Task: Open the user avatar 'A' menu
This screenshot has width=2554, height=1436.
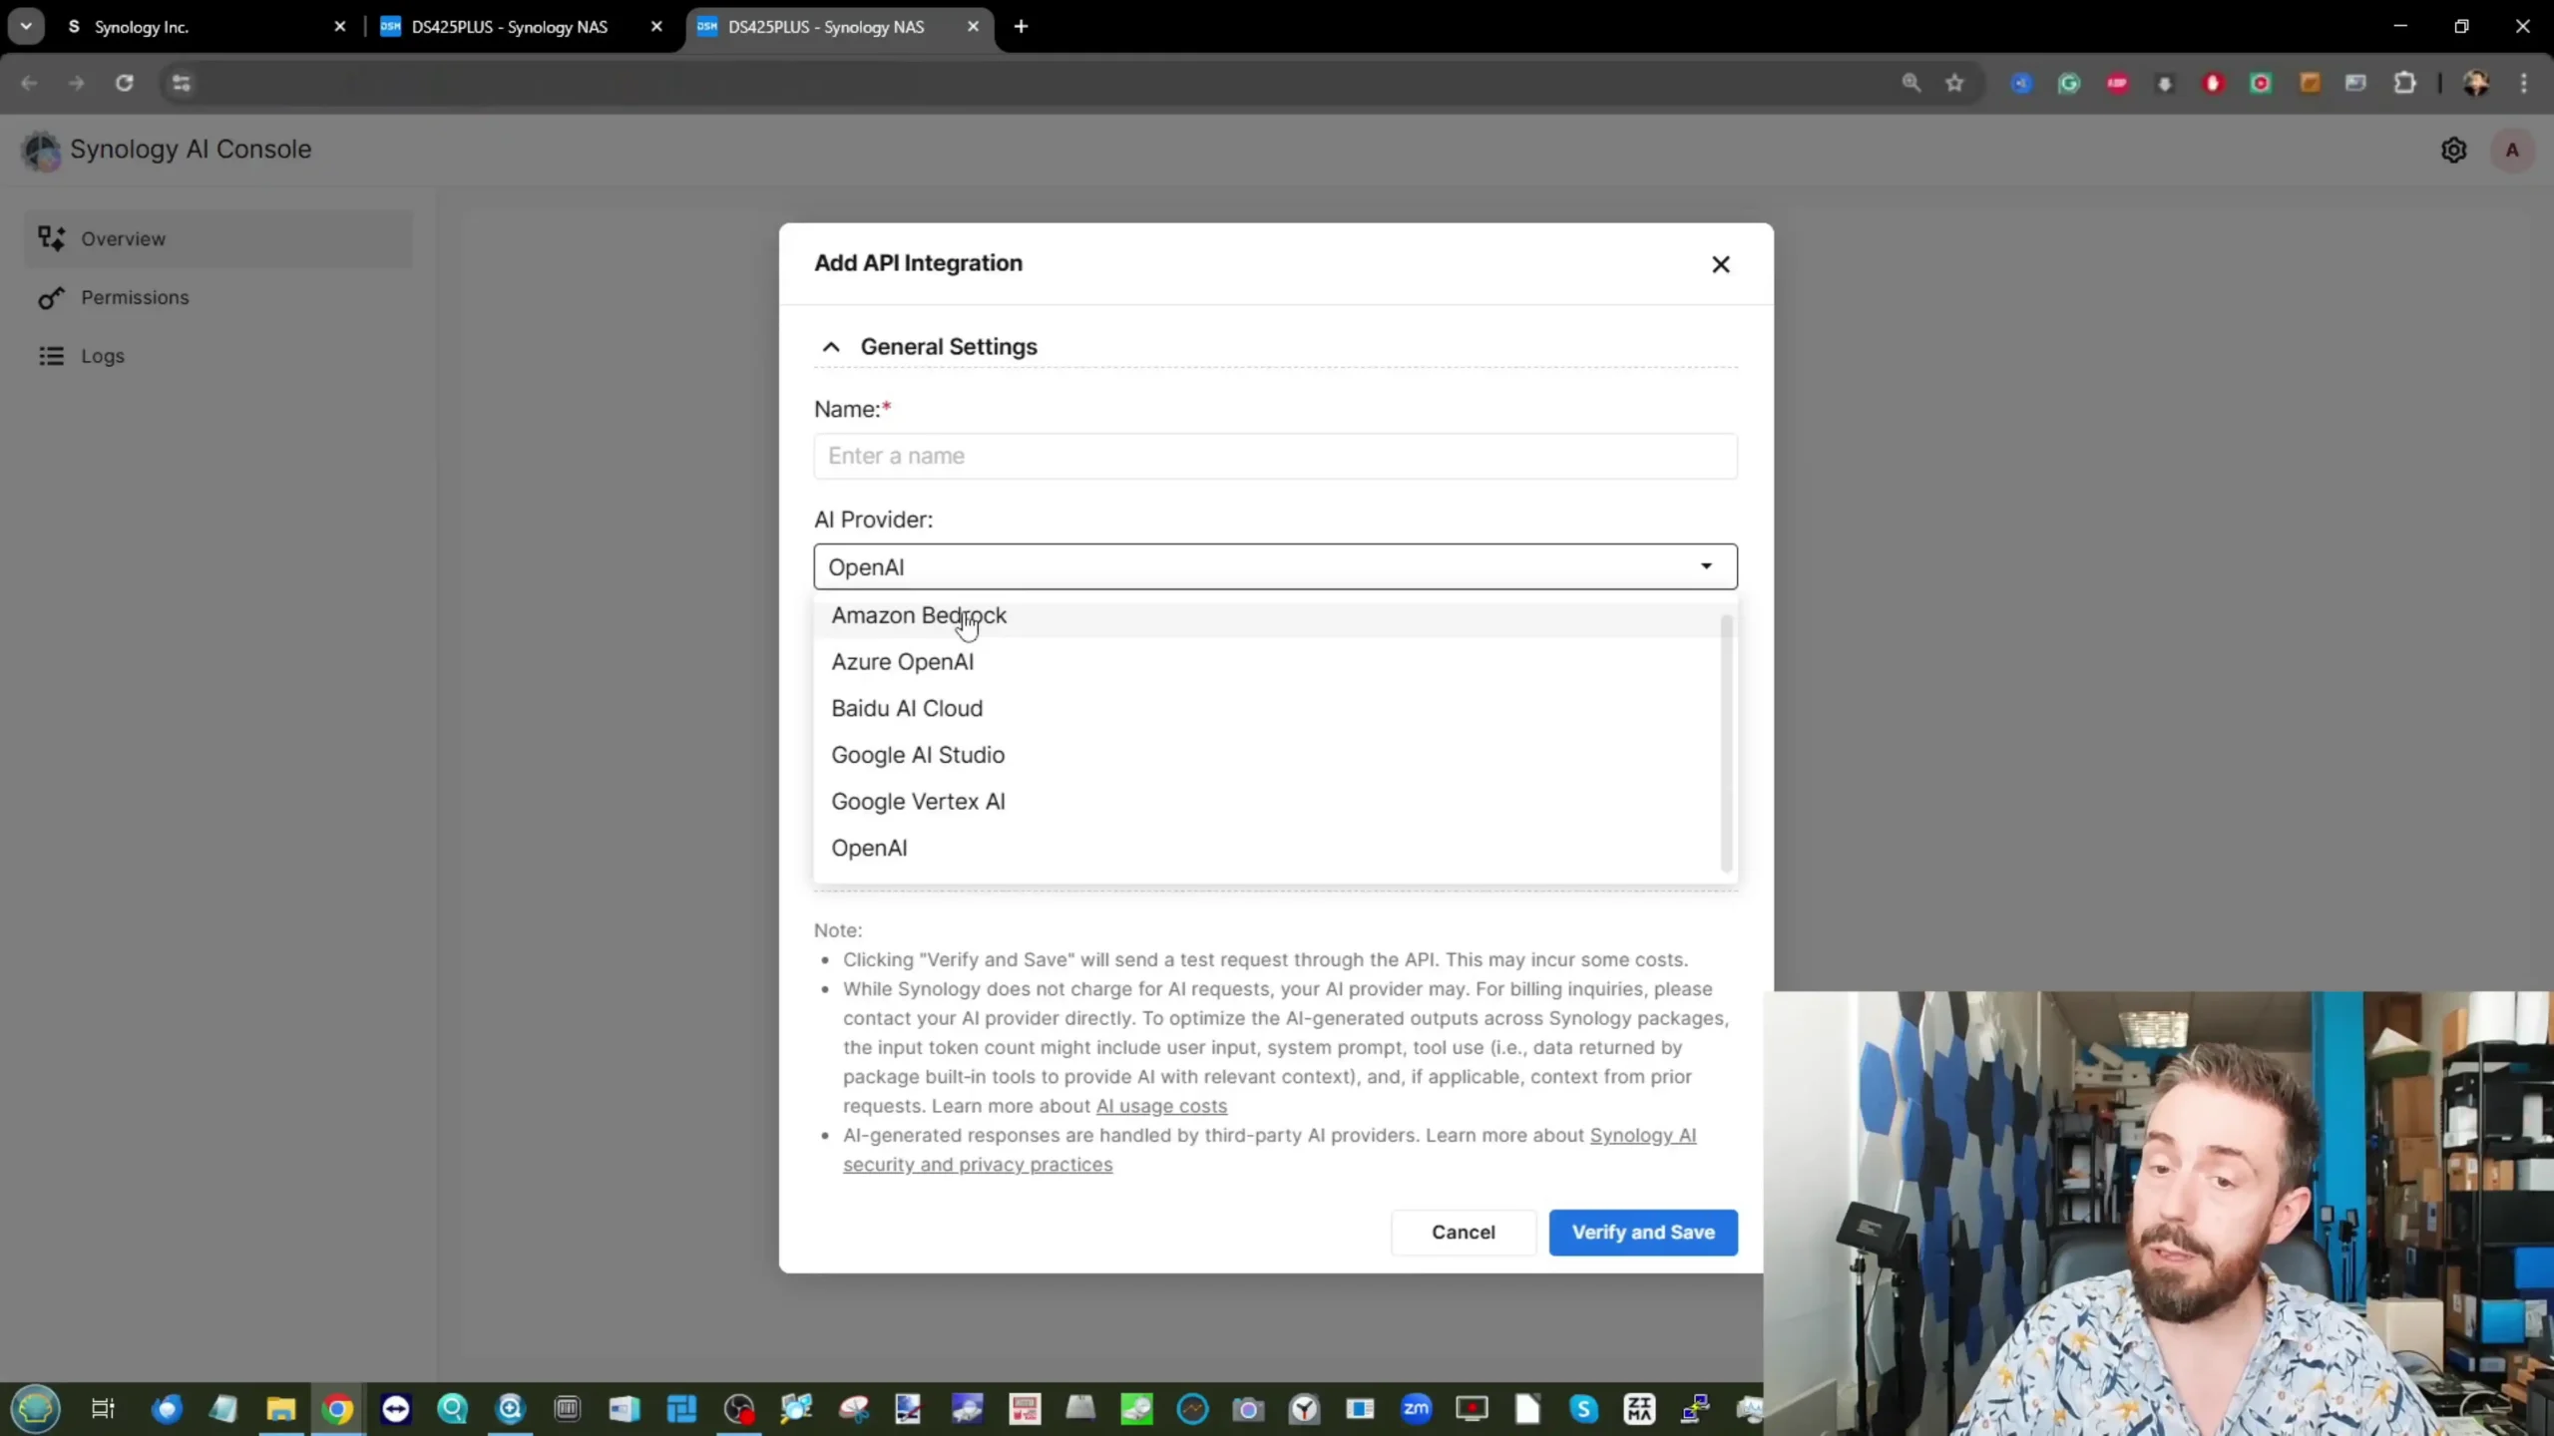Action: [x=2512, y=150]
